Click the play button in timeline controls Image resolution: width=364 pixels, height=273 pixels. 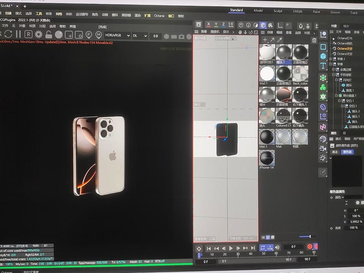pyautogui.click(x=231, y=248)
